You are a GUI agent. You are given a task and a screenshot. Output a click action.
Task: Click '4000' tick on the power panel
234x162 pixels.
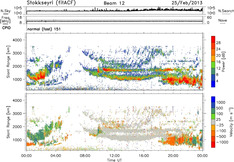pos(17,40)
